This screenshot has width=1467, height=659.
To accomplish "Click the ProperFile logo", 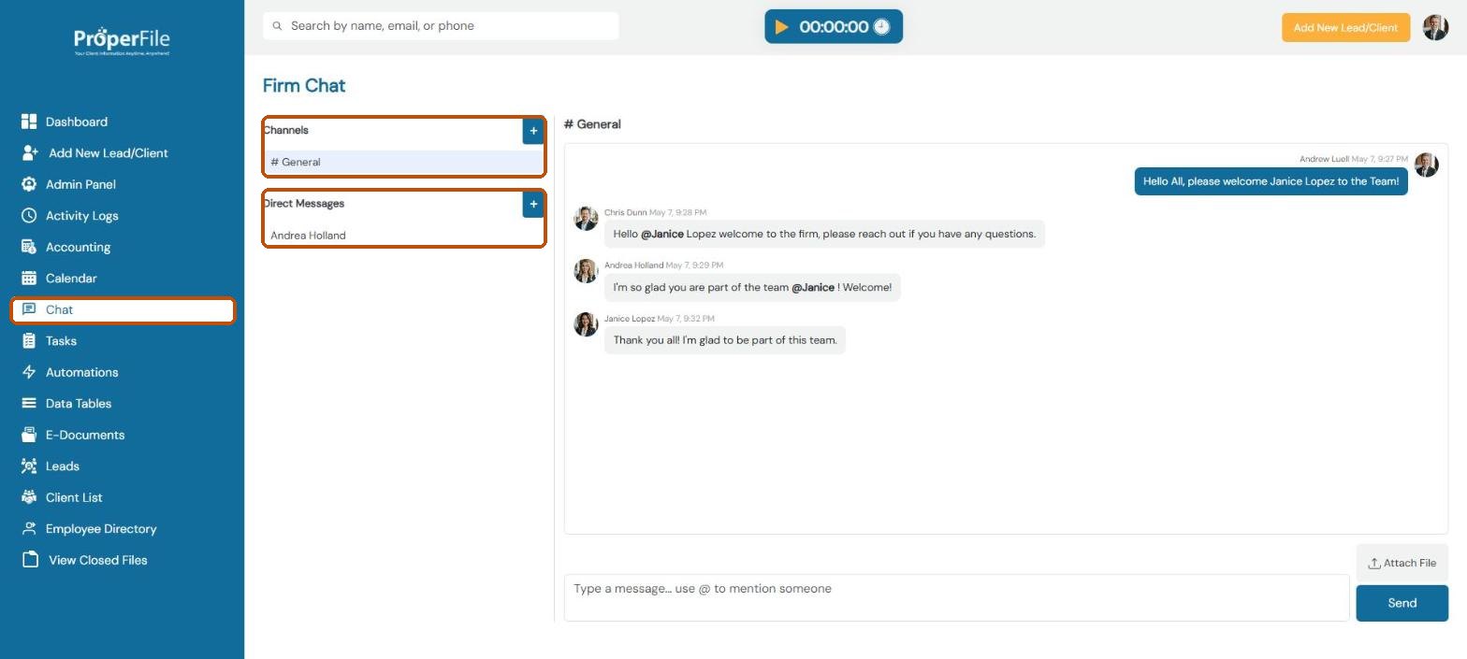I will click(x=123, y=40).
